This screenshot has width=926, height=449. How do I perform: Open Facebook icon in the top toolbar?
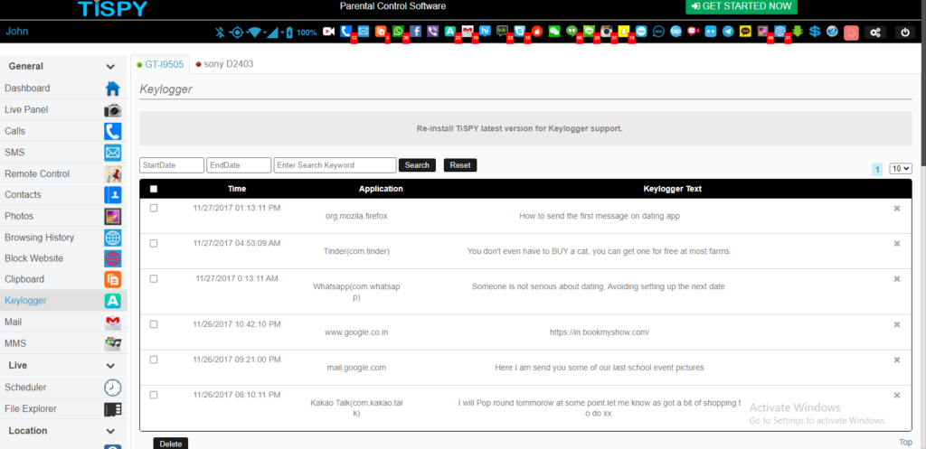point(415,32)
